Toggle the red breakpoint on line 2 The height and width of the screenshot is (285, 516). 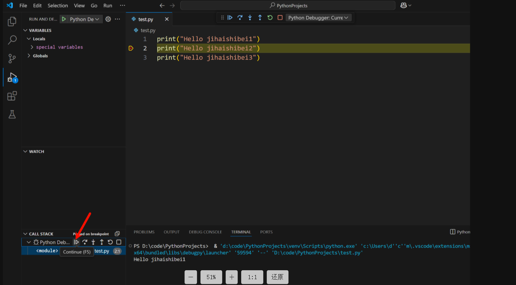[131, 48]
